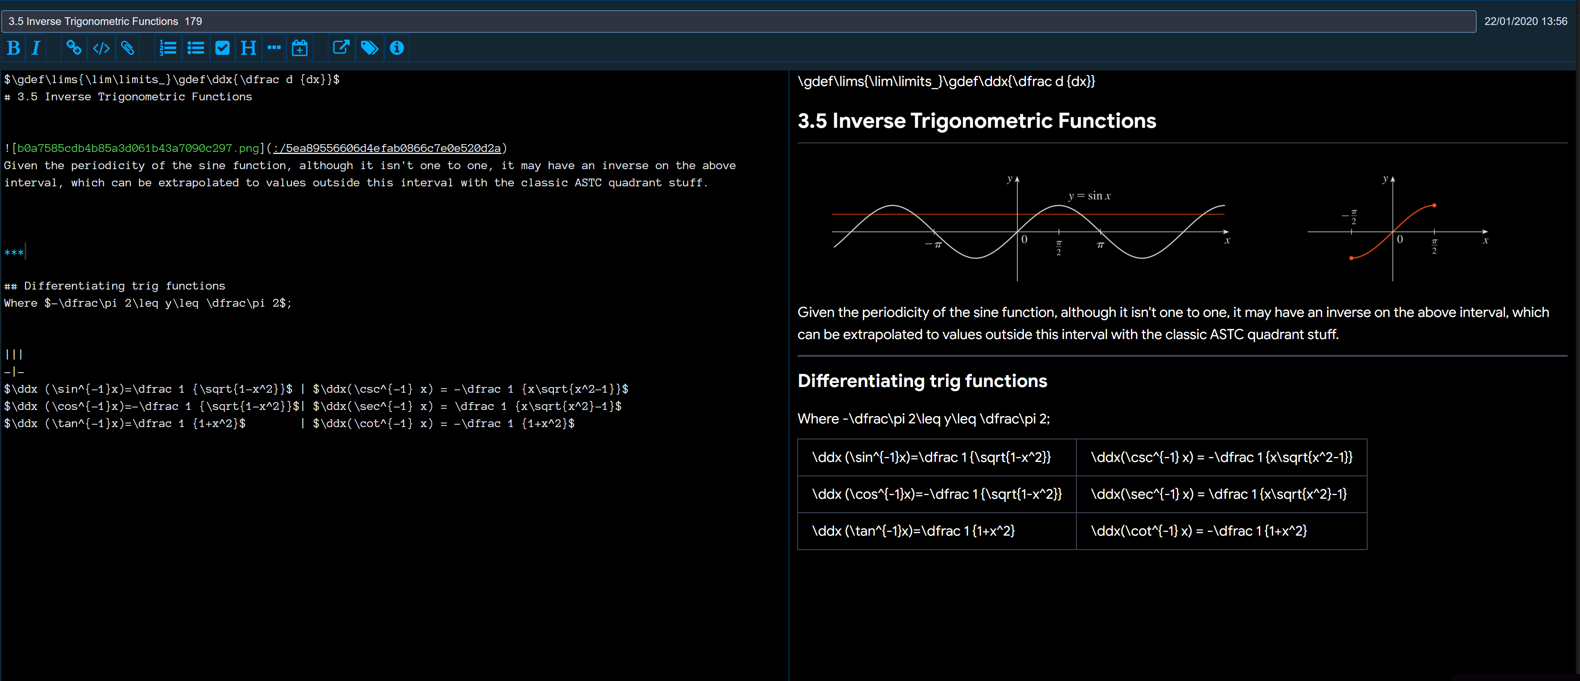Insert a code block
The width and height of the screenshot is (1580, 681).
tap(100, 48)
